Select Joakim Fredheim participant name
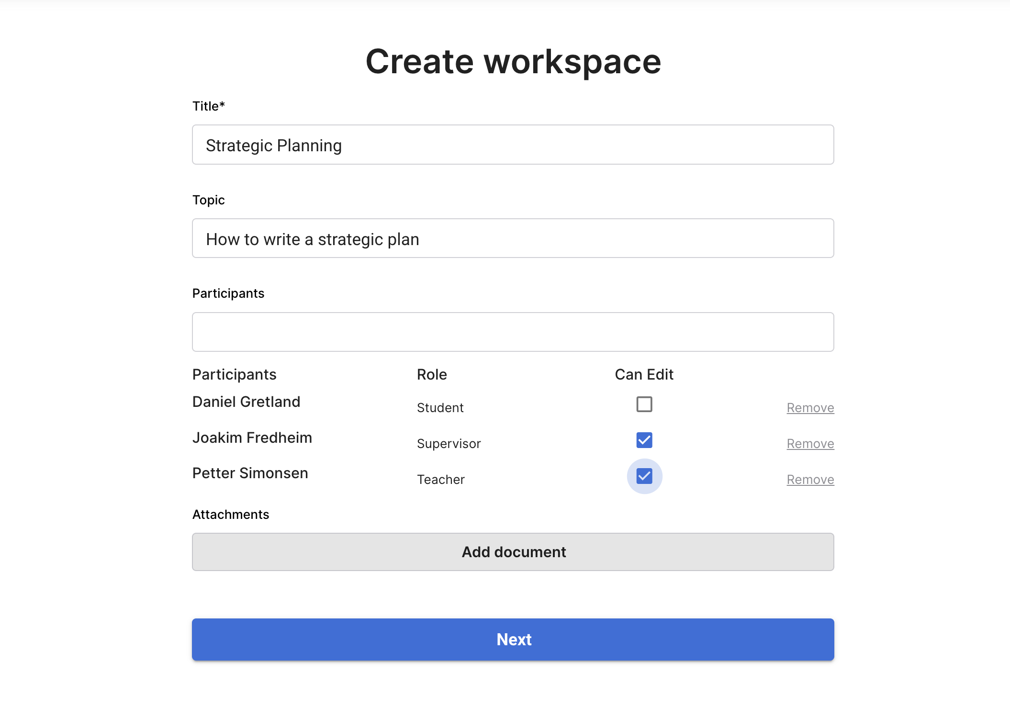 coord(252,438)
